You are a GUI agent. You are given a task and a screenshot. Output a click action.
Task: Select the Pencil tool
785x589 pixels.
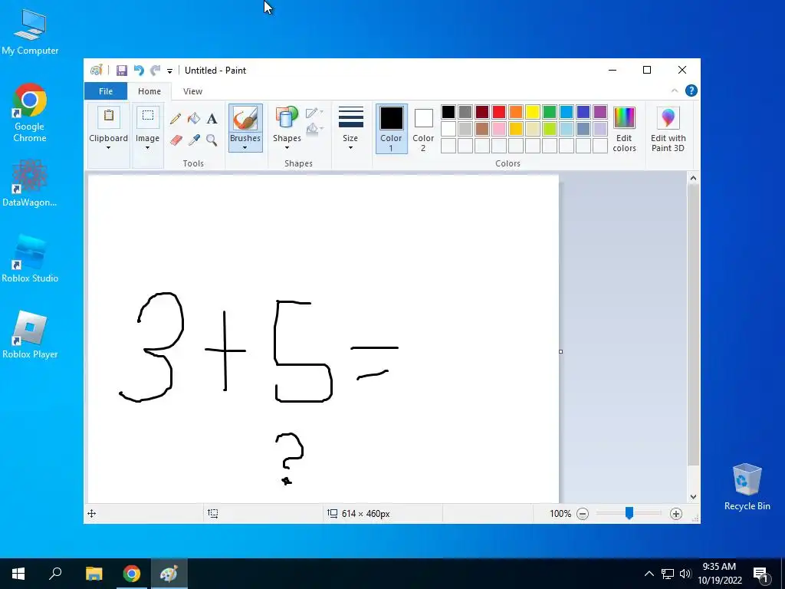click(176, 119)
